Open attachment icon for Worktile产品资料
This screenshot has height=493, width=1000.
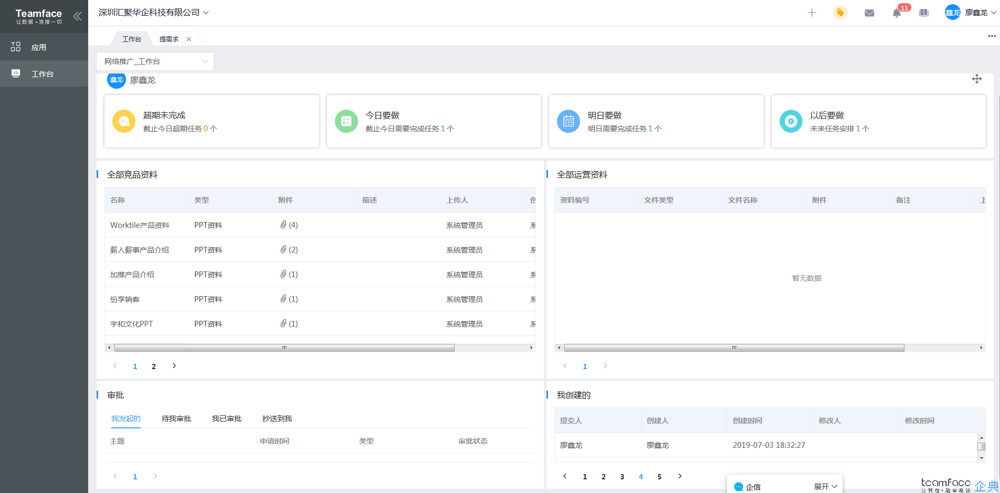(283, 225)
